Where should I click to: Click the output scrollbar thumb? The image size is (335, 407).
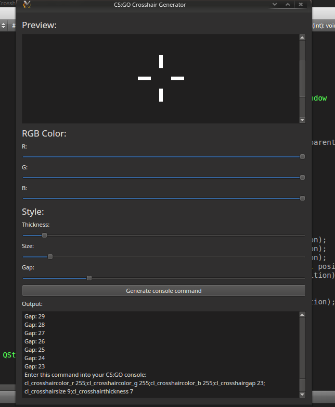click(x=302, y=385)
